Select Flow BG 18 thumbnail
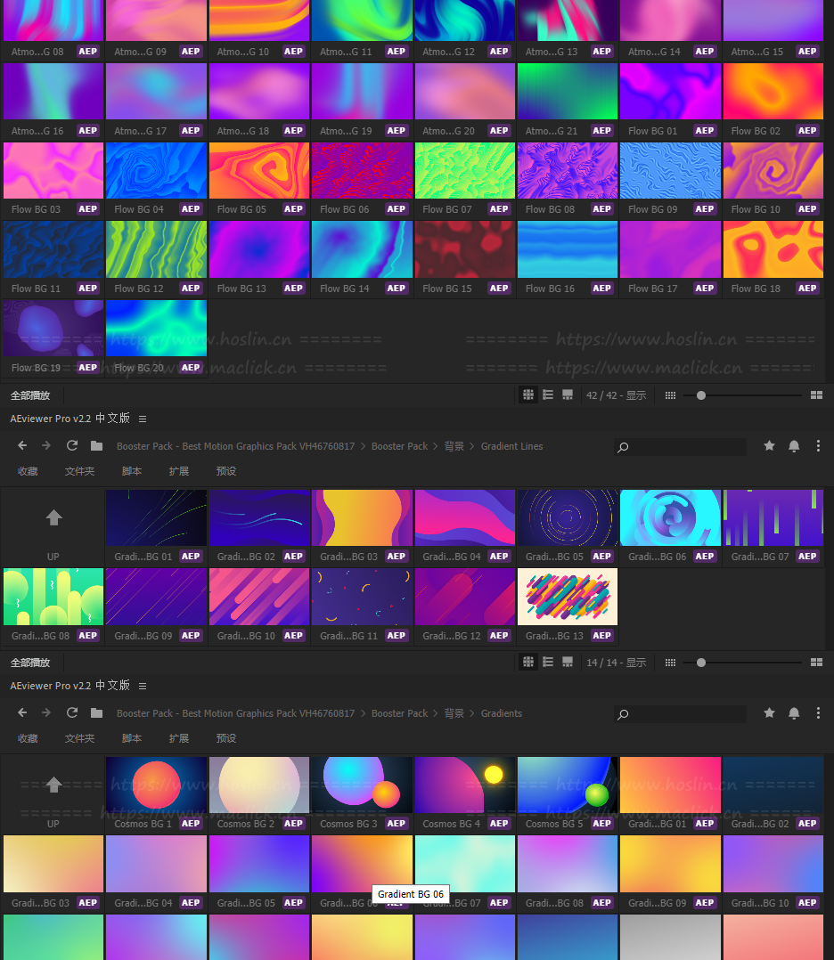Viewport: 834px width, 960px height. click(x=773, y=249)
